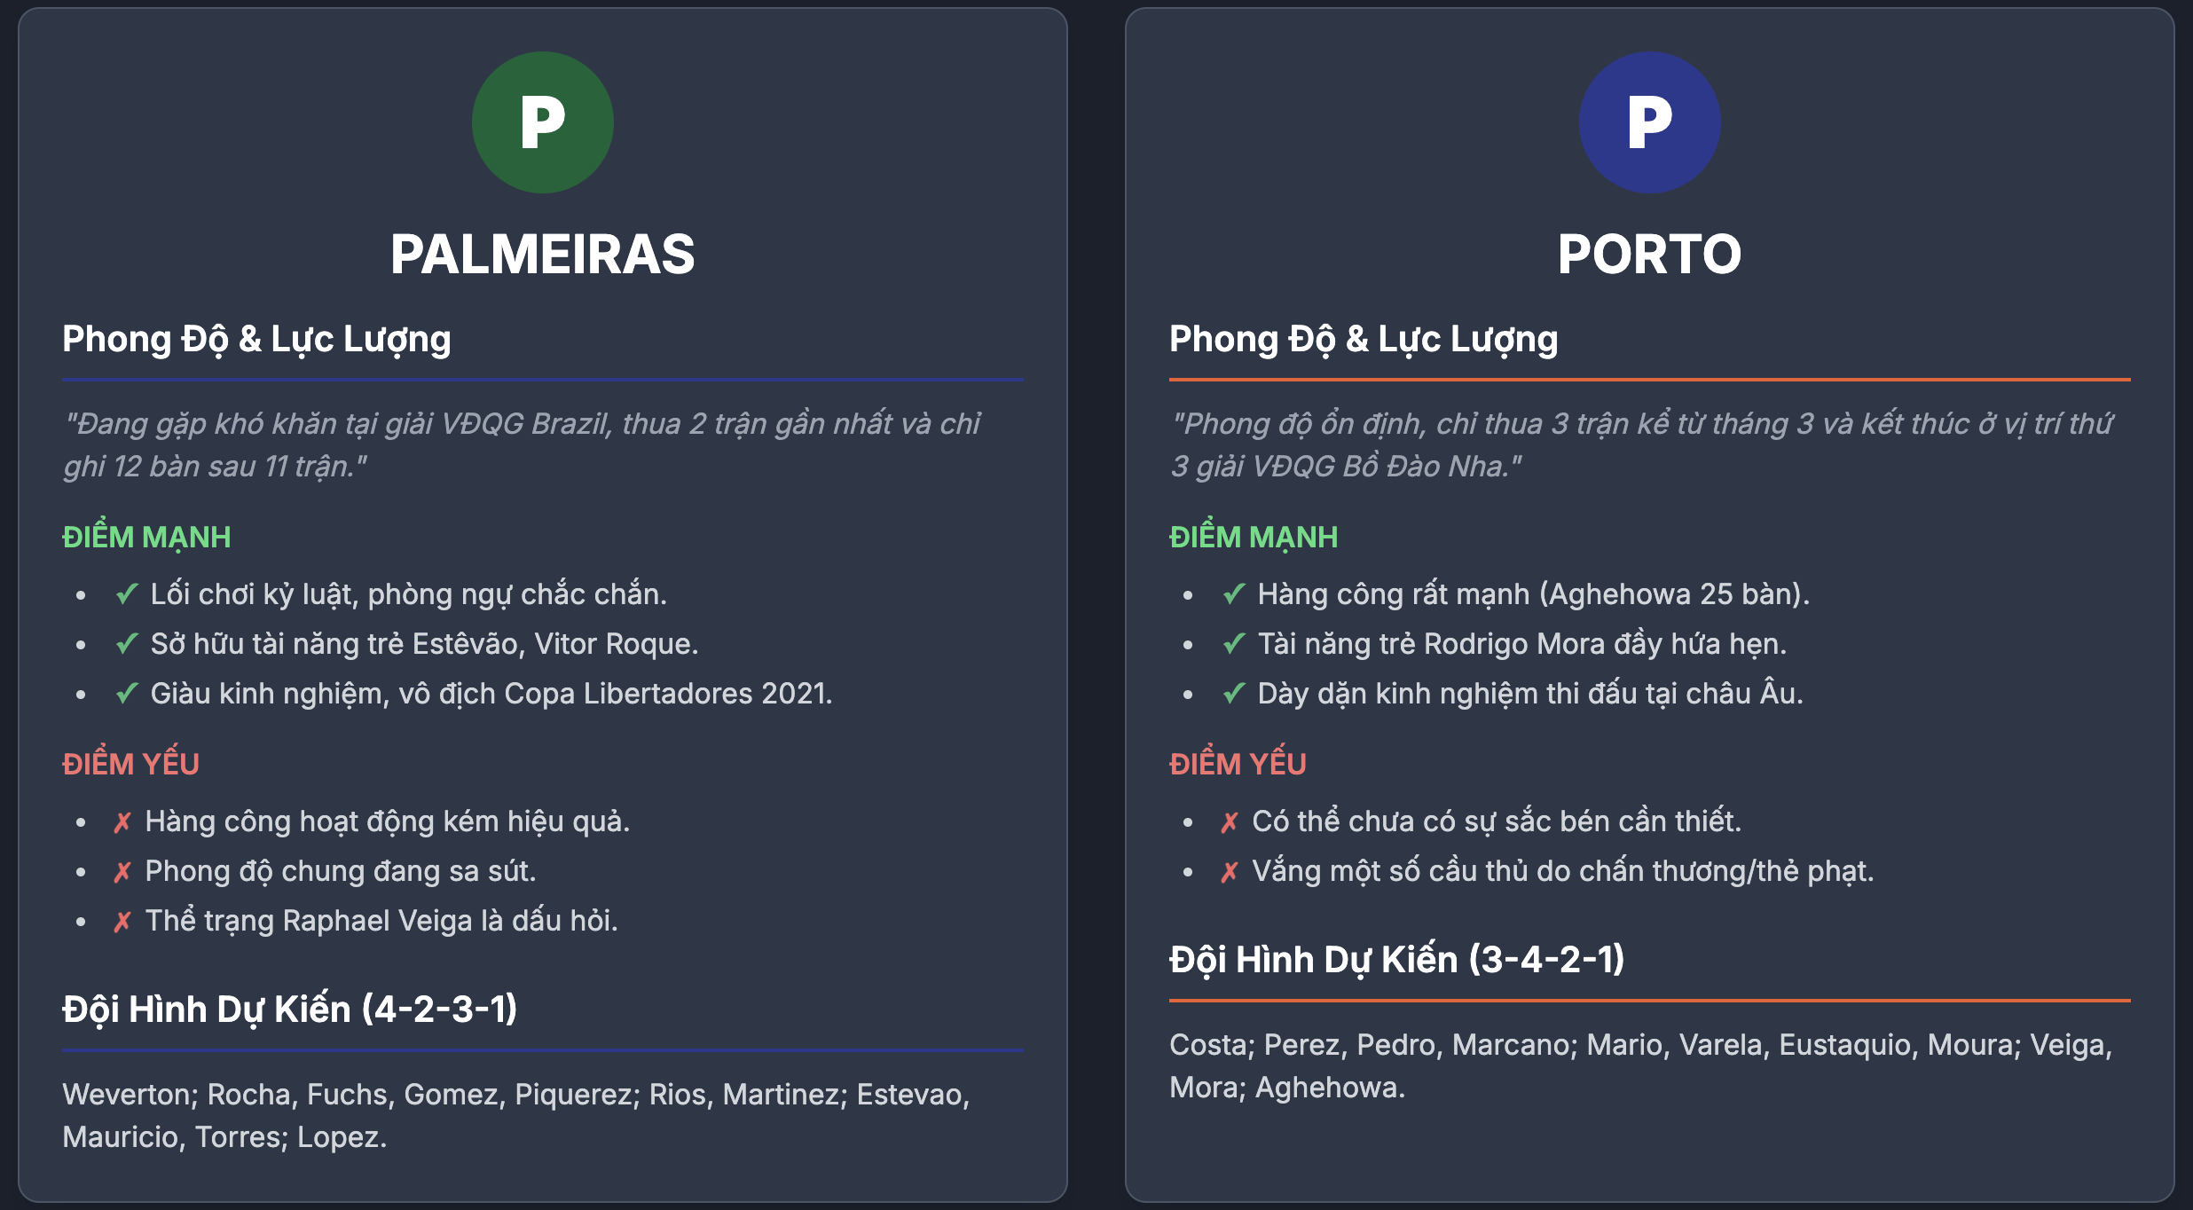Viewport: 2193px width, 1210px height.
Task: Click red X next to Raphael Veiga line
Action: [122, 922]
